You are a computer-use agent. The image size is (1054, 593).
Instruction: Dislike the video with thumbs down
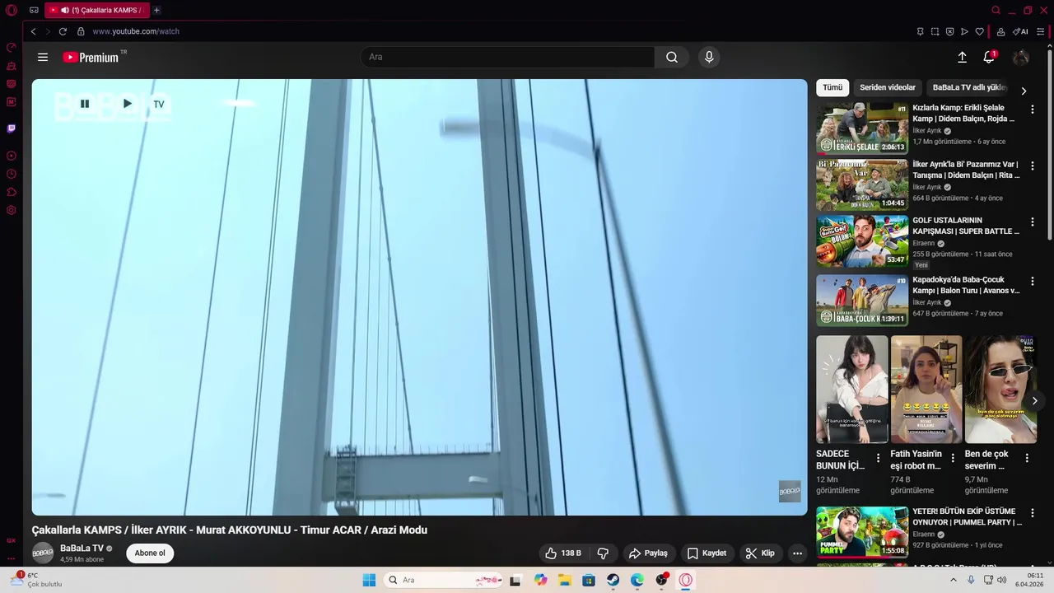pyautogui.click(x=603, y=553)
